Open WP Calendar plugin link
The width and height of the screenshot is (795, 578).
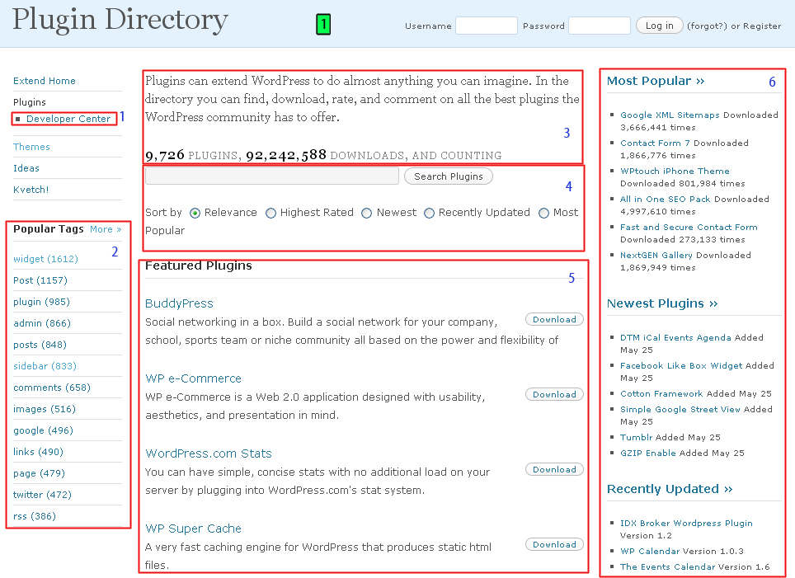650,551
